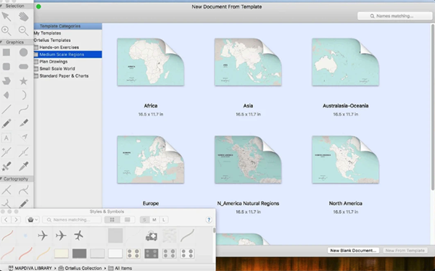Choose the Europe map template thumbnail

click(151, 159)
